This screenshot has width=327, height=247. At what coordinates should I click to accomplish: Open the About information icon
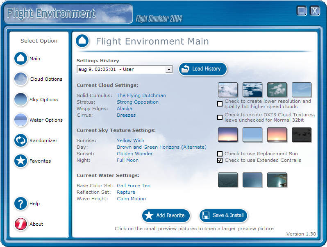tap(20, 224)
